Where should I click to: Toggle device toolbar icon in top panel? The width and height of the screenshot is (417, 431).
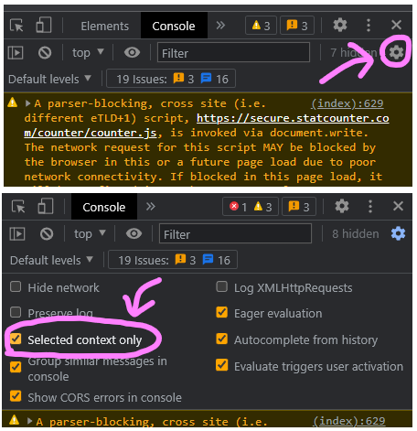[44, 25]
